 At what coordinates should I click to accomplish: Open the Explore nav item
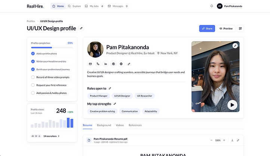click(74, 6)
